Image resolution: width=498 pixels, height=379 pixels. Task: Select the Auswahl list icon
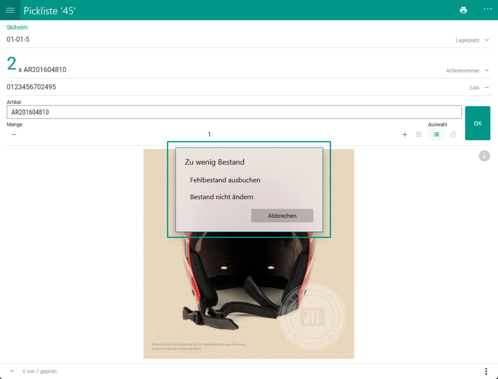point(436,135)
